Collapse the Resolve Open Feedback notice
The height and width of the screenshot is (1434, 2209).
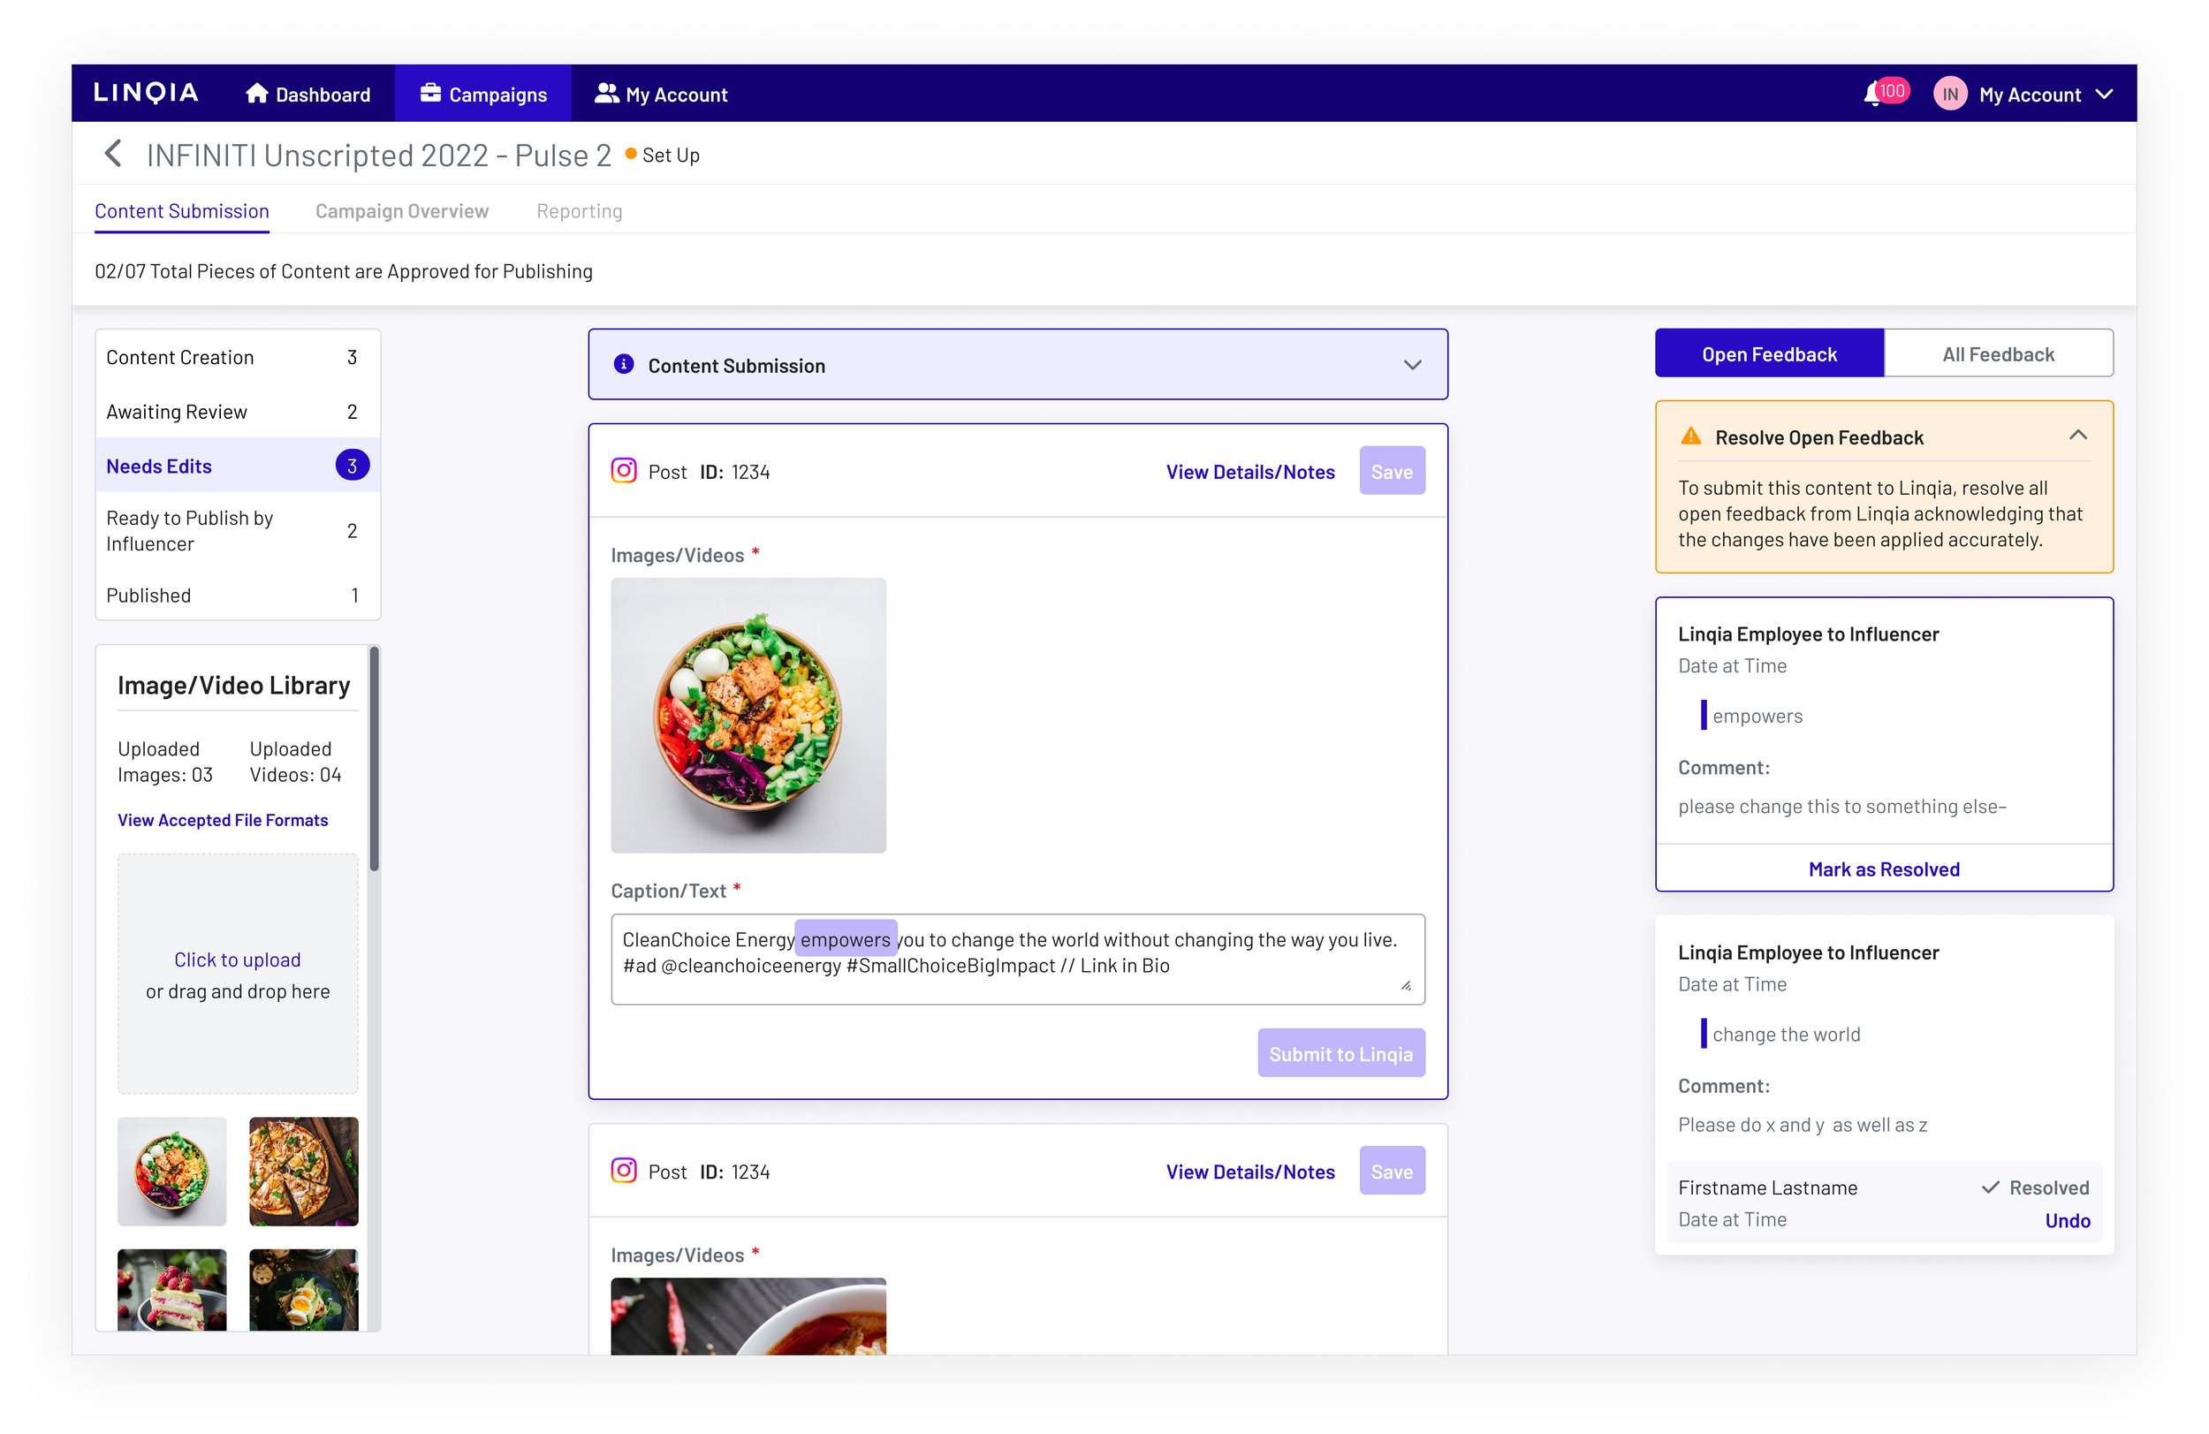[x=2078, y=436]
